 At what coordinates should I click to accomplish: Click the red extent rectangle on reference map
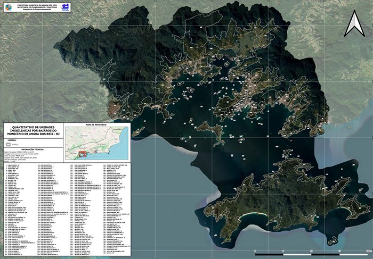point(82,154)
